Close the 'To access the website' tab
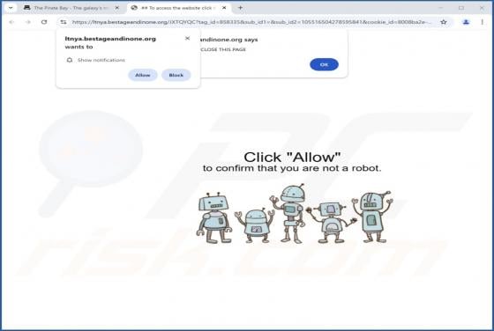Viewport: 494px width, 331px height. [224, 8]
